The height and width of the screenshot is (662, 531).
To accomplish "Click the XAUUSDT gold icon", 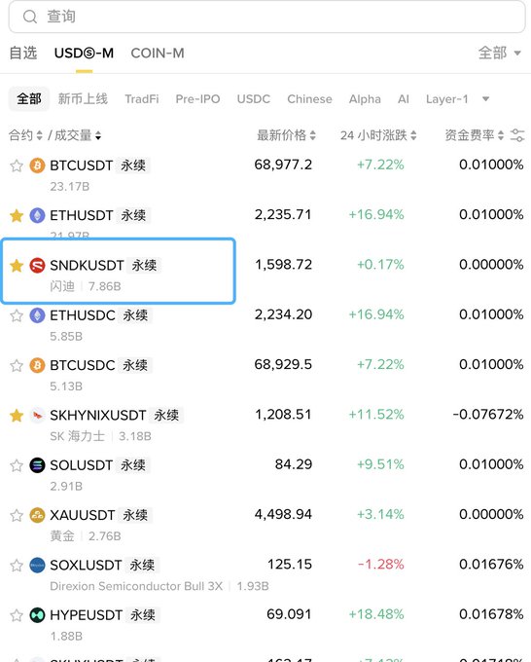I will click(37, 515).
